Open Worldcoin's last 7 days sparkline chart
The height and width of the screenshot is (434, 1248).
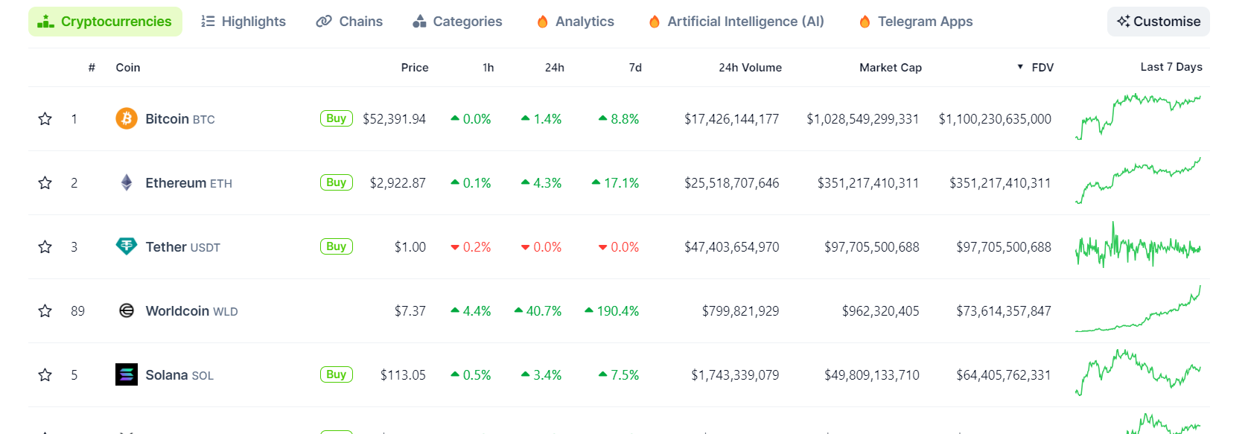[x=1138, y=310]
